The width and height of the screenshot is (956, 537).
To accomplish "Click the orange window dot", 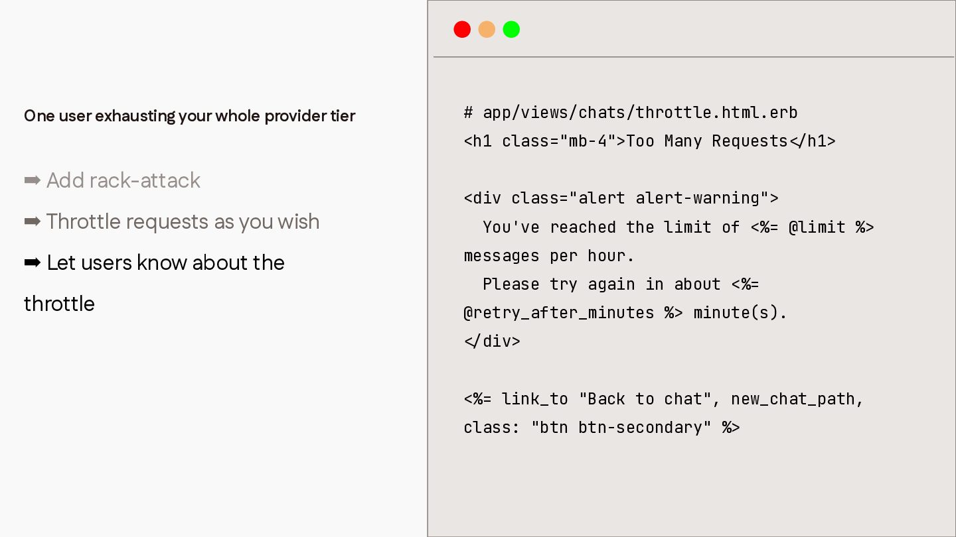I will pyautogui.click(x=487, y=29).
